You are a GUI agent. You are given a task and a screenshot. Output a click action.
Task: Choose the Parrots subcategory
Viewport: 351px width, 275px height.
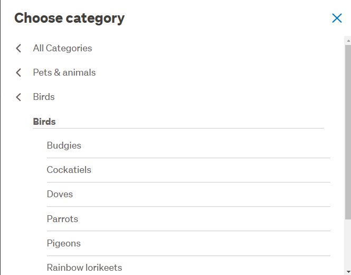tap(62, 219)
